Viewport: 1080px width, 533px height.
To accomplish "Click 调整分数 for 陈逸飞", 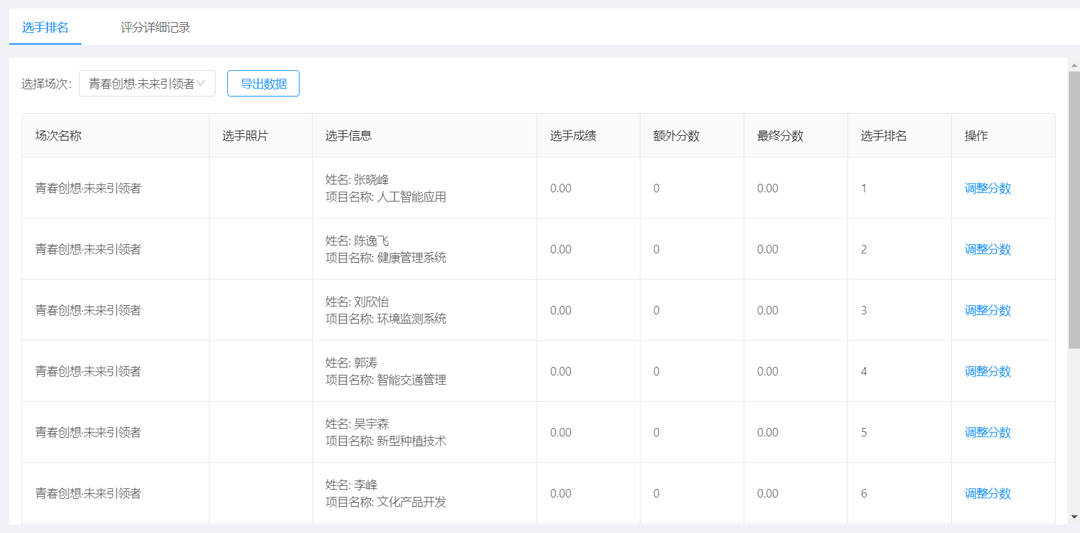I will point(987,249).
